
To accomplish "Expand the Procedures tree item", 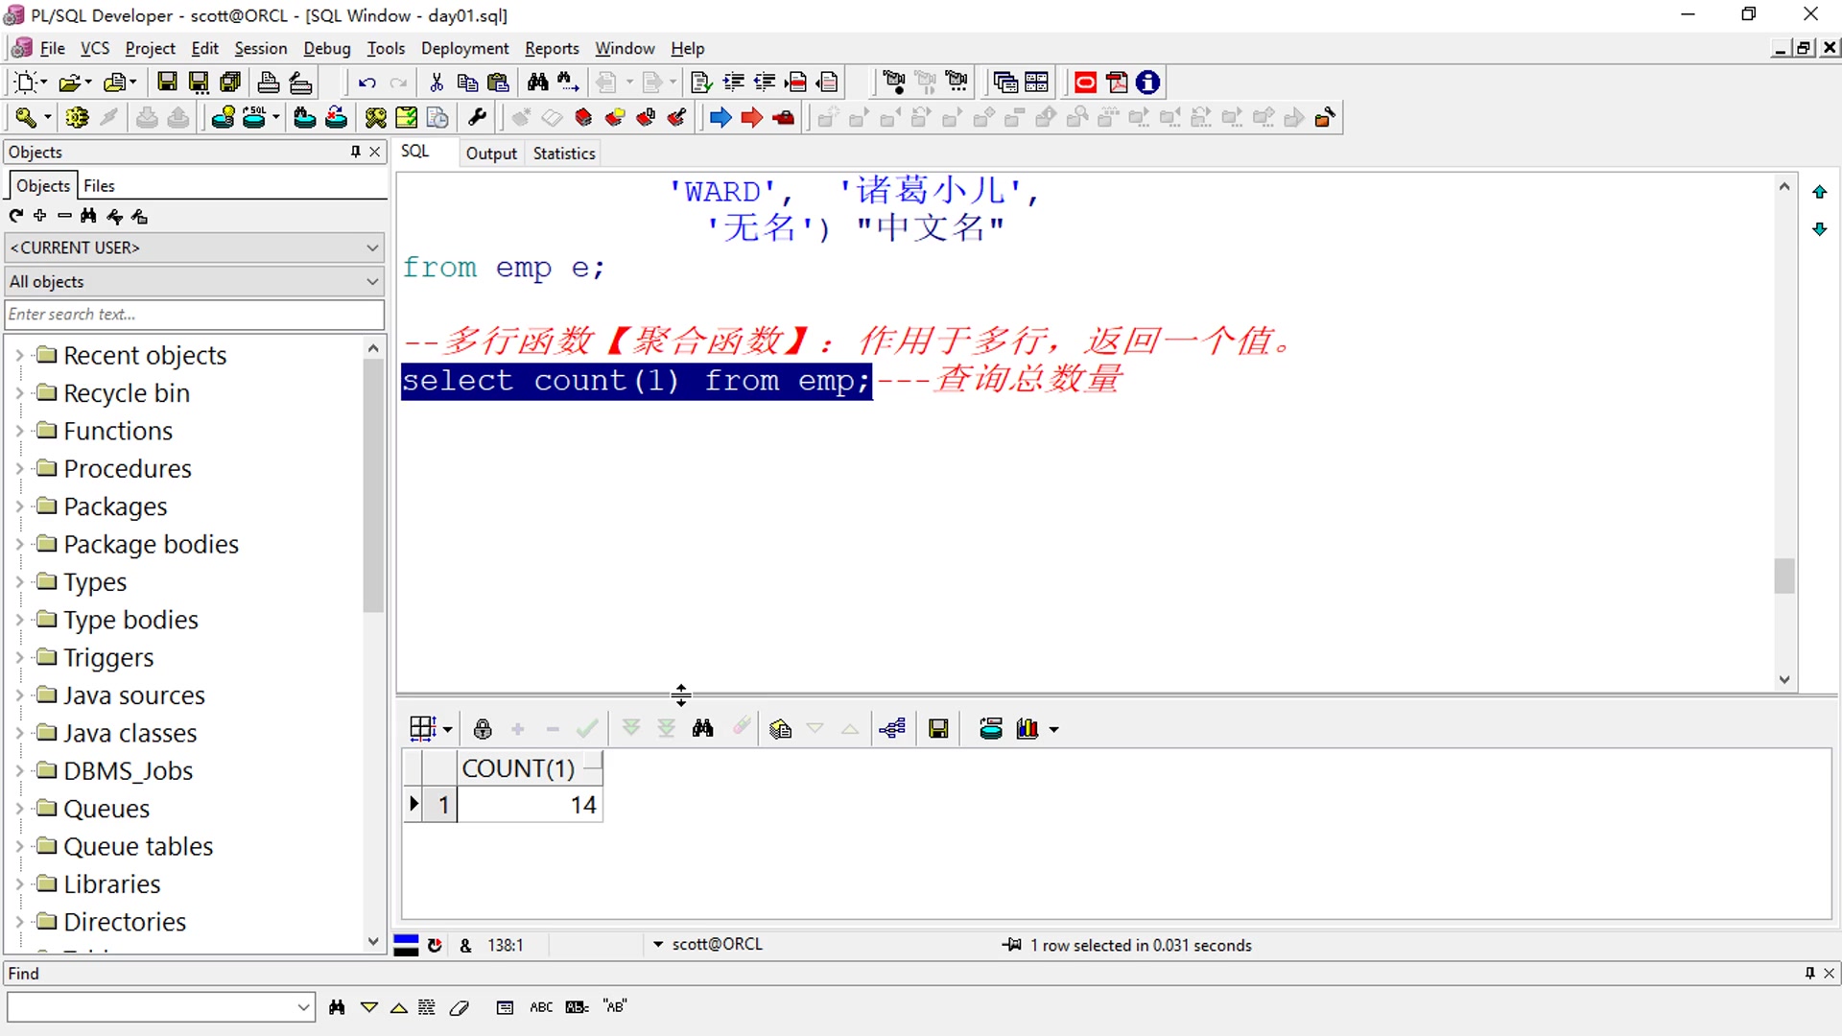I will [17, 468].
